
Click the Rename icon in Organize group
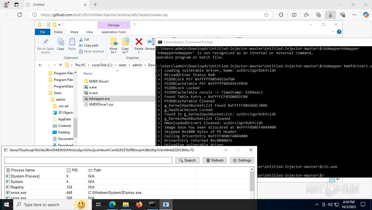point(151,42)
